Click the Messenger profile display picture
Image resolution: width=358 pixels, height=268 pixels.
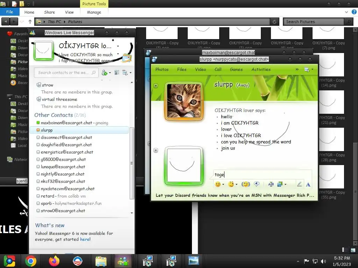(43, 50)
